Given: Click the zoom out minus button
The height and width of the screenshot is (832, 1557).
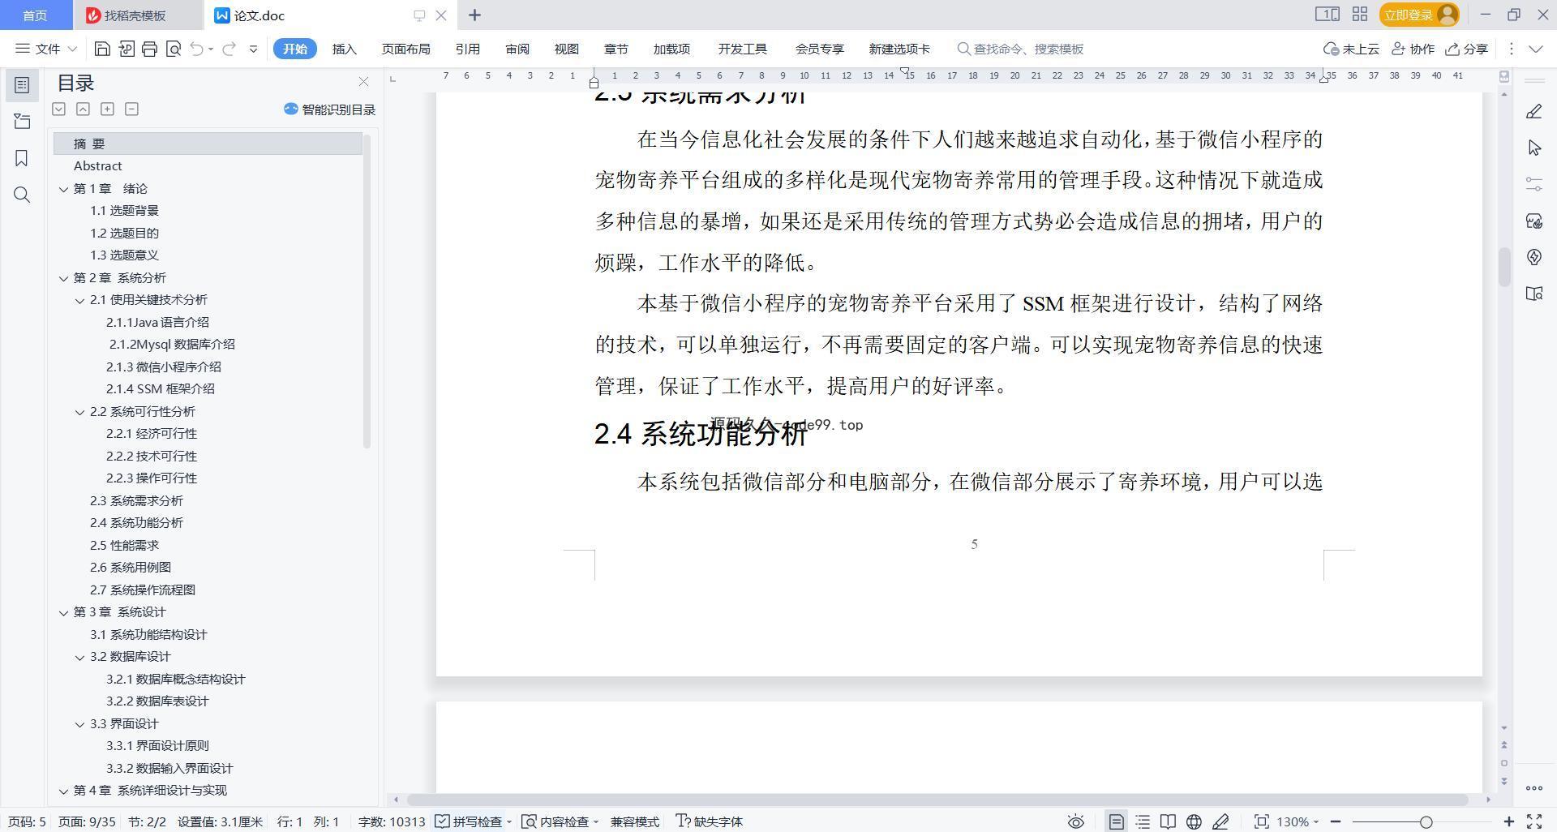Looking at the screenshot, I should 1335,821.
